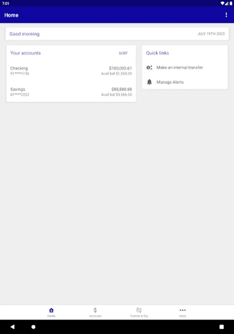Screen dimensions: 234x334
Task: Tap the Home icon in bottom navigation
Action: click(x=51, y=310)
